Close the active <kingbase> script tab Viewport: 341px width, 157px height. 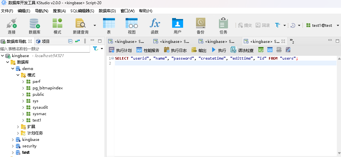click(283, 41)
